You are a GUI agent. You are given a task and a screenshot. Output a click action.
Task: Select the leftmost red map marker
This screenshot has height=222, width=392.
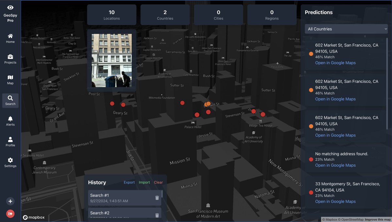tap(112, 103)
